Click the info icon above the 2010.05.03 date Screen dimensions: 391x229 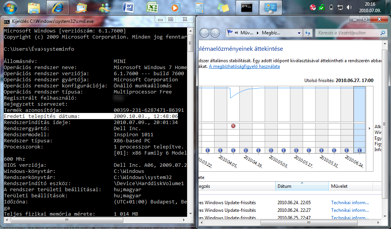point(271,150)
